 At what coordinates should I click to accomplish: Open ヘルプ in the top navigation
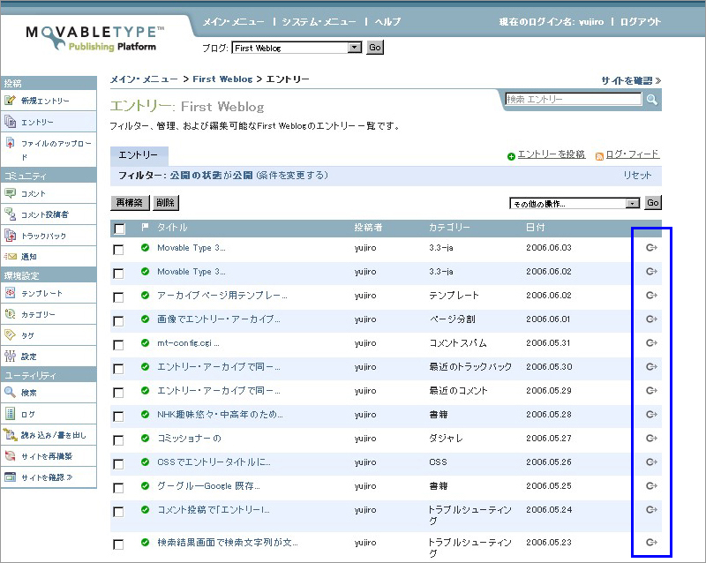coord(387,21)
